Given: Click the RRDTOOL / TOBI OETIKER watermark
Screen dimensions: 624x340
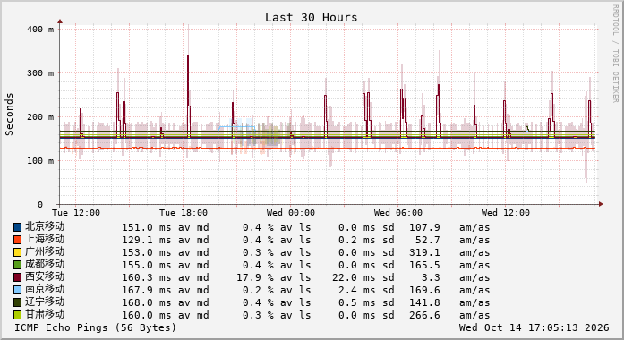Looking at the screenshot, I should click(616, 54).
